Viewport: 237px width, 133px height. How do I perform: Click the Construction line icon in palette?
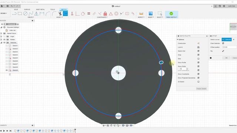(x=198, y=43)
